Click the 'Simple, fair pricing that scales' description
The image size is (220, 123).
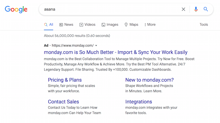(x=71, y=86)
